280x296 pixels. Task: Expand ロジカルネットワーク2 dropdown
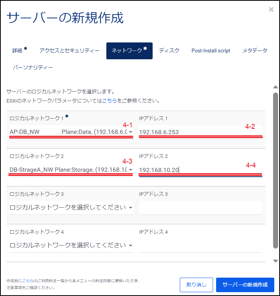[x=71, y=170]
